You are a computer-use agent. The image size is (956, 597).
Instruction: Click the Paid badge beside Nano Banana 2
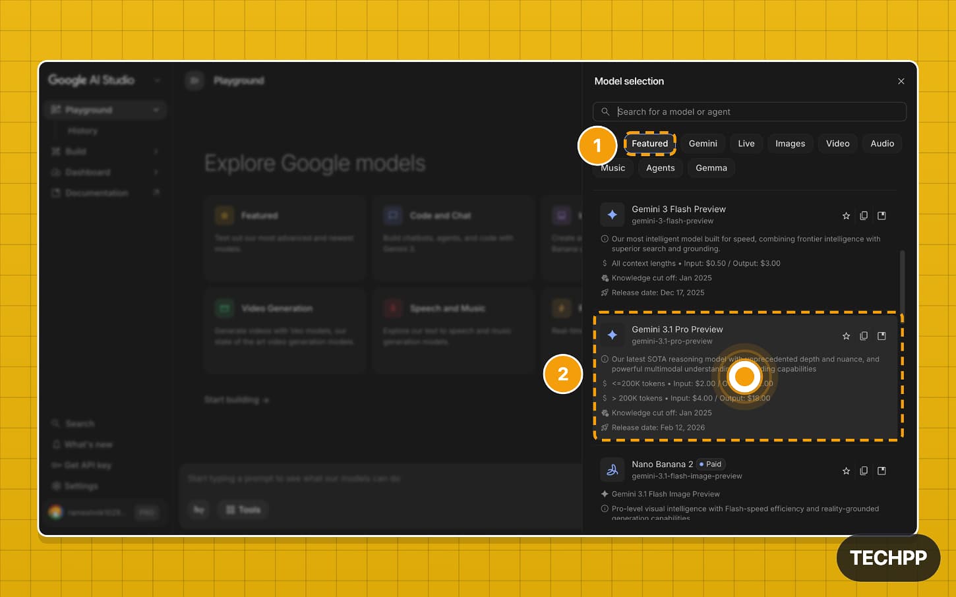710,464
